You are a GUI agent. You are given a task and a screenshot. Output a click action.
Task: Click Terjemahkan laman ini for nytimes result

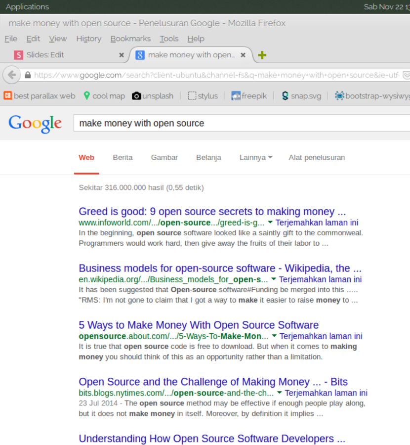pyautogui.click(x=326, y=393)
